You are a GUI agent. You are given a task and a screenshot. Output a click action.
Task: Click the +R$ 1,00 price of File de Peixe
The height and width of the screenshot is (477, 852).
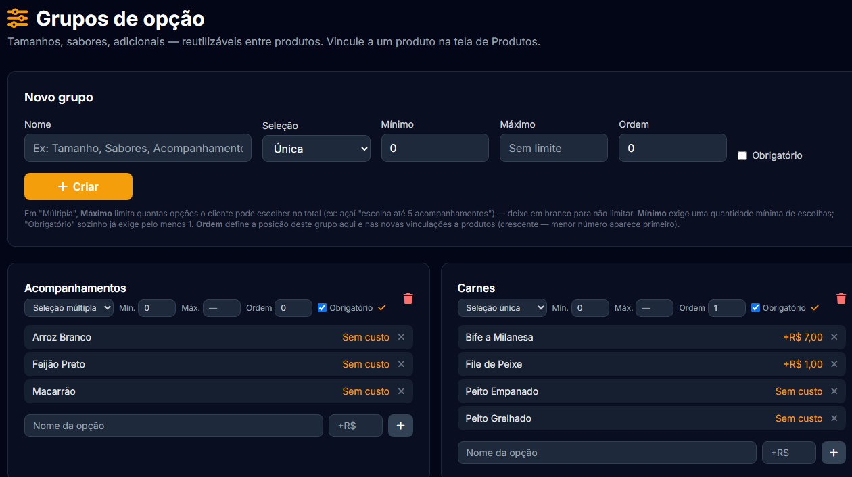pos(803,364)
